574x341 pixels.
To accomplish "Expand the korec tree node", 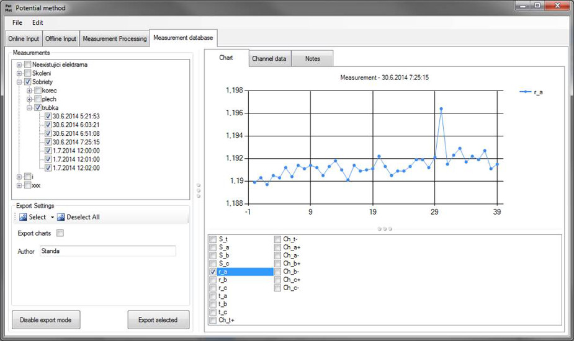I will click(29, 91).
